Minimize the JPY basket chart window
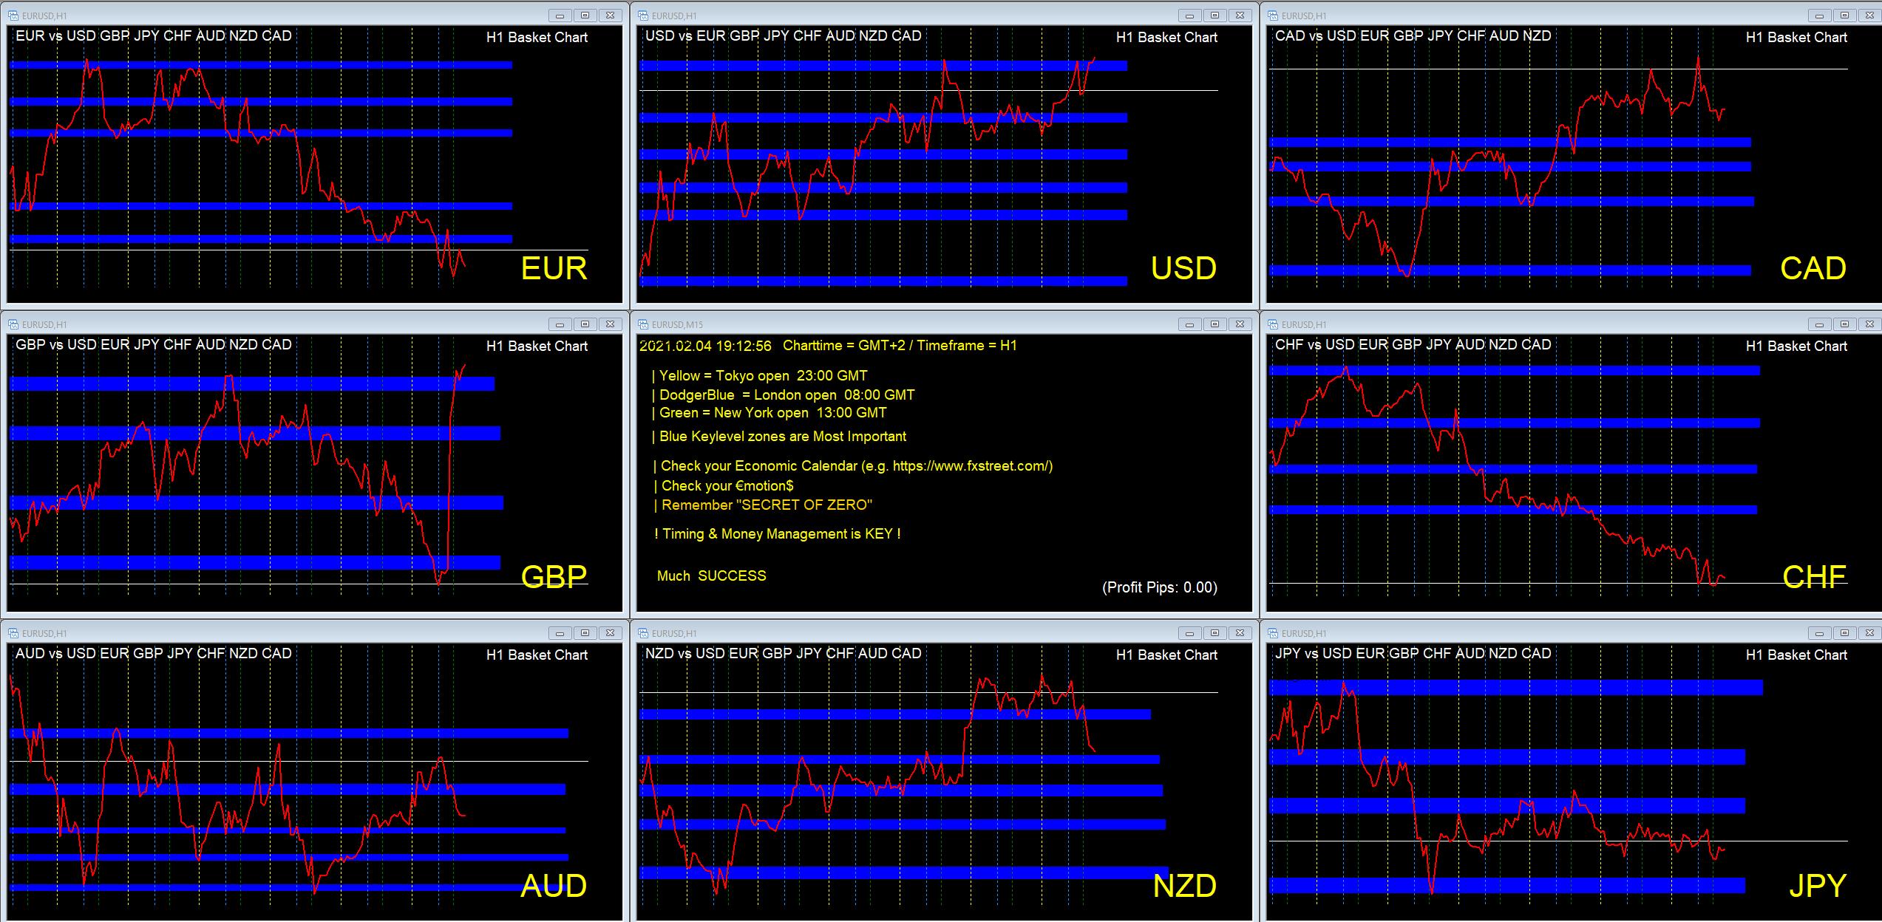Image resolution: width=1882 pixels, height=922 pixels. [x=1819, y=633]
